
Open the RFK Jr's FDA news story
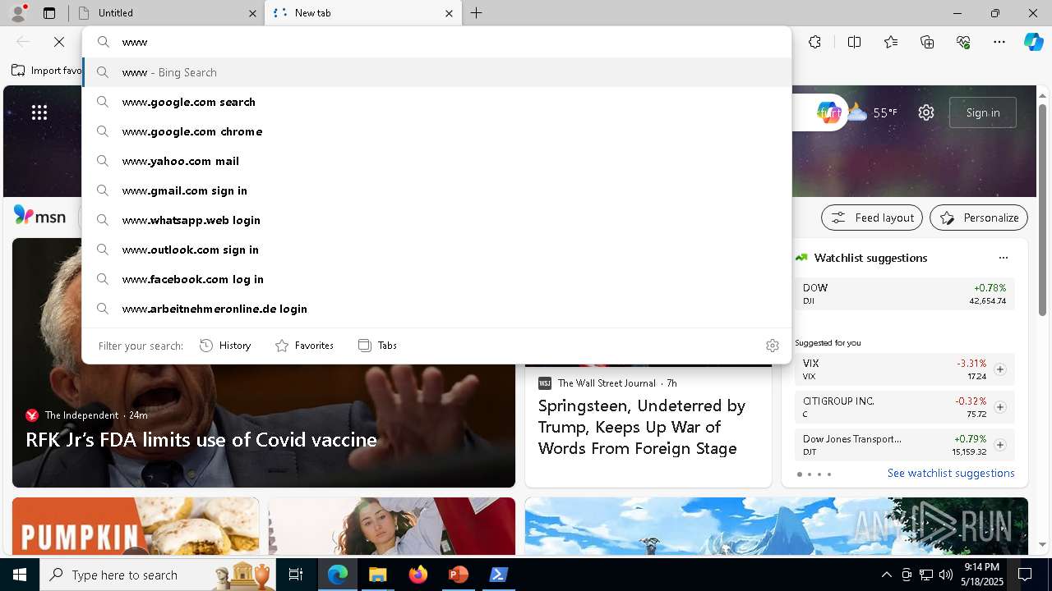(201, 440)
